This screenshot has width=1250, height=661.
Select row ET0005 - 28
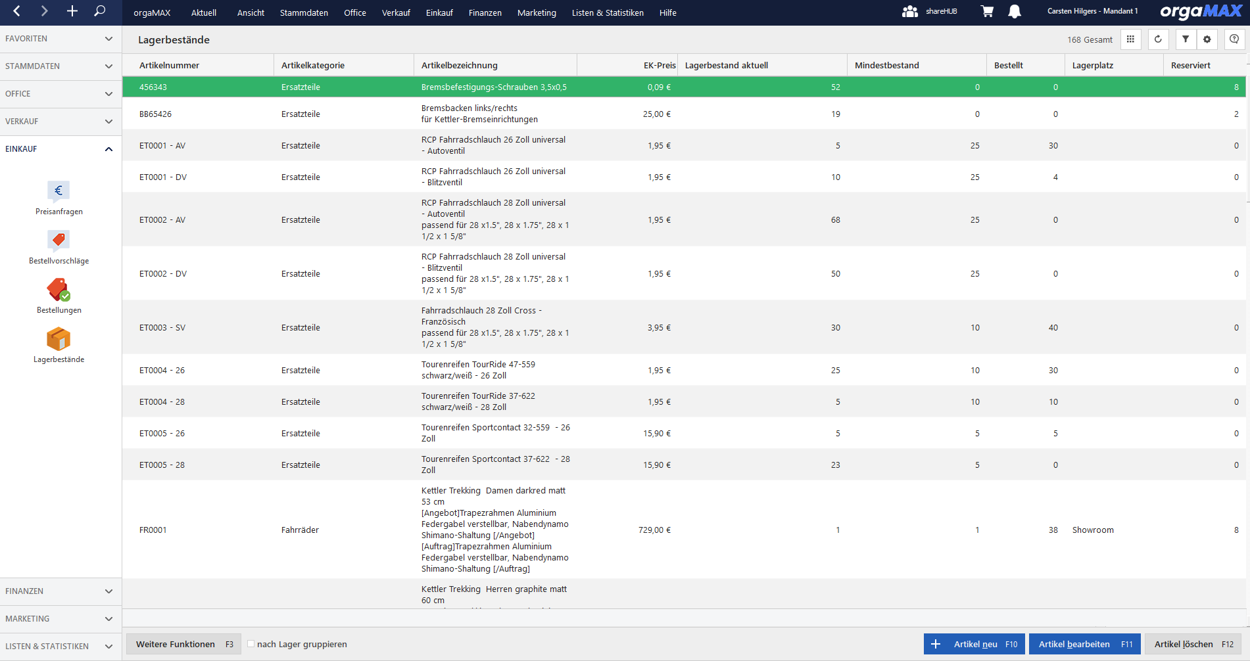tap(684, 465)
